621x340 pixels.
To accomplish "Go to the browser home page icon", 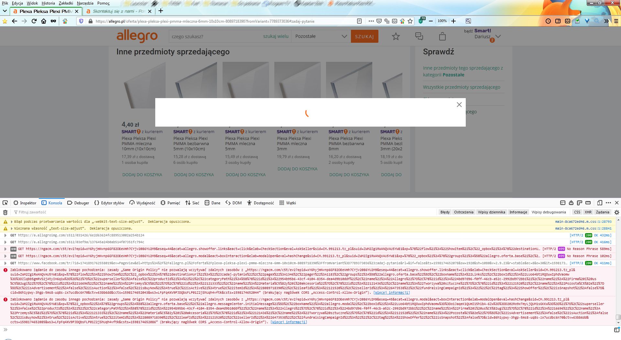I will tap(44, 21).
